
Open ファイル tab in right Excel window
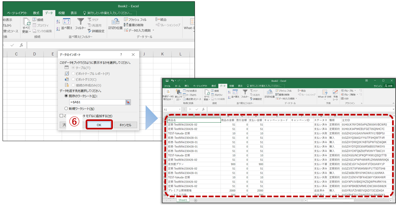point(167,86)
